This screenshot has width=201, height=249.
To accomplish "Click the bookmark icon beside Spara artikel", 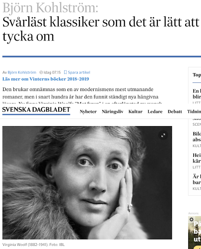I will (65, 72).
